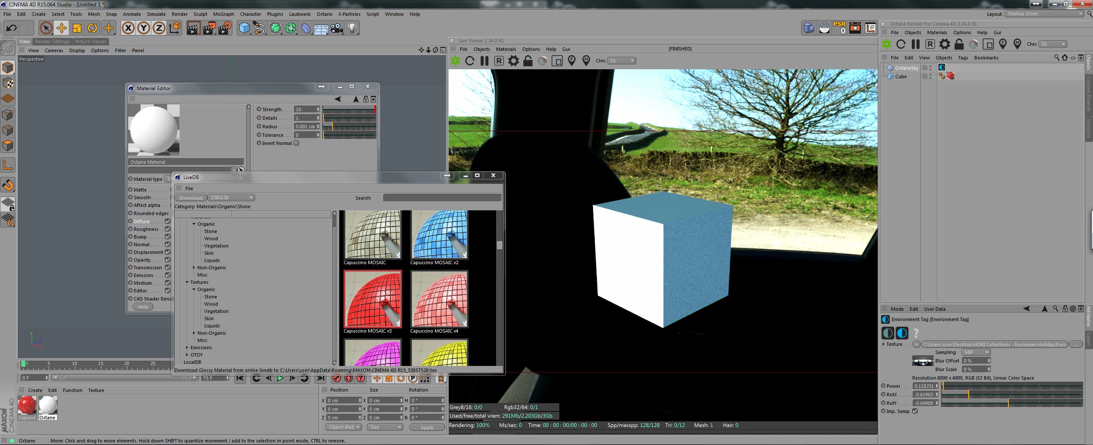
Task: Open Bookmarks menu in Object Manager
Action: coord(986,58)
